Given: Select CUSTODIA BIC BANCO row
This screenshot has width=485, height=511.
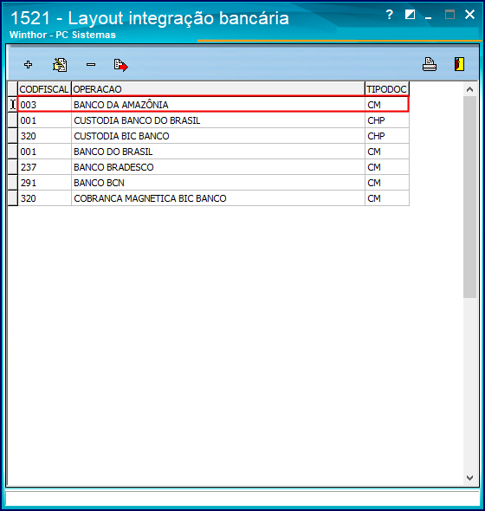Looking at the screenshot, I should (x=213, y=136).
